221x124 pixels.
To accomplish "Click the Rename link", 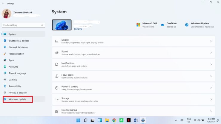I will click(78, 29).
